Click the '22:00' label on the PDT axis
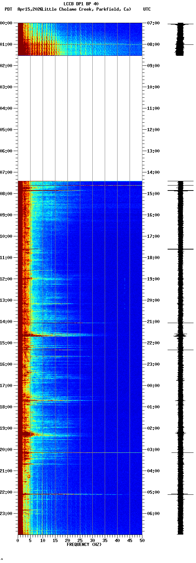The image size is (196, 563). pyautogui.click(x=6, y=492)
